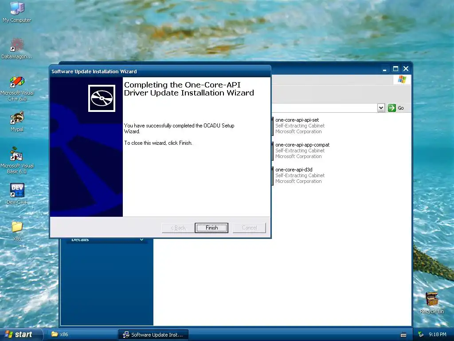Select the one-core-api-d3d file
The image size is (454, 341).
click(298, 175)
